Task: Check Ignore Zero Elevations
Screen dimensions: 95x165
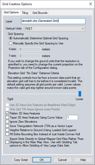Action: coord(7,122)
